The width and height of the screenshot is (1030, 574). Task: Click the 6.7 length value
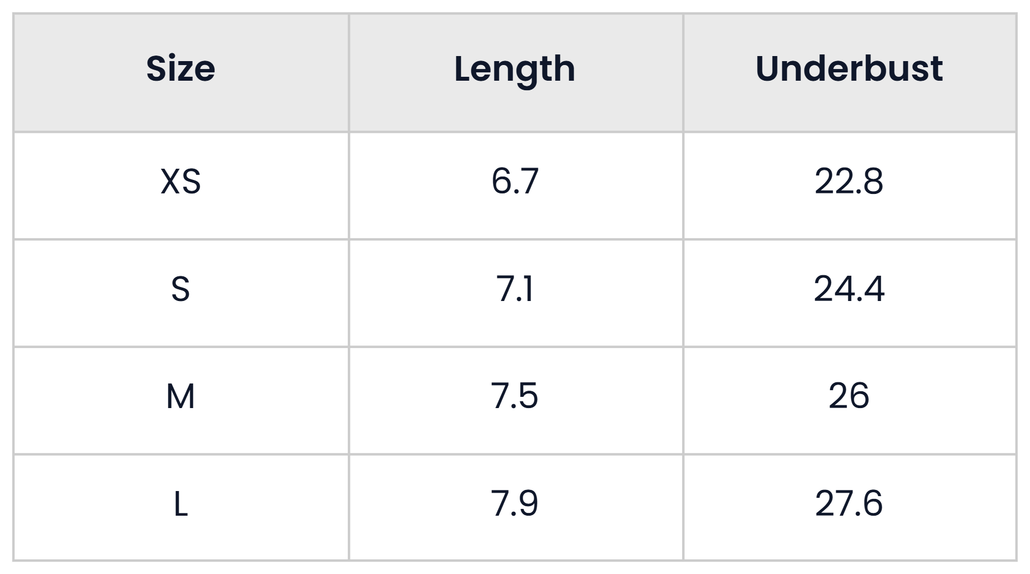point(515,182)
